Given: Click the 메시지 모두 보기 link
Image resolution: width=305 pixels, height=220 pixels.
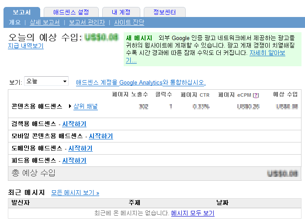Looking at the screenshot, I should coord(193,213).
